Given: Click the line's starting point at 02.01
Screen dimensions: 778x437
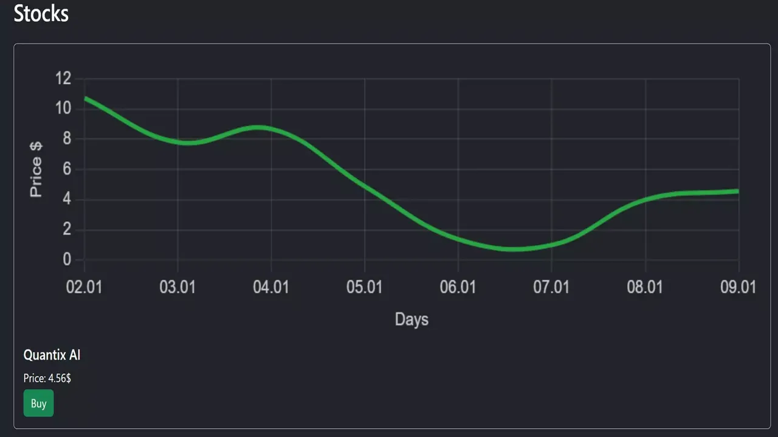Looking at the screenshot, I should [x=85, y=98].
